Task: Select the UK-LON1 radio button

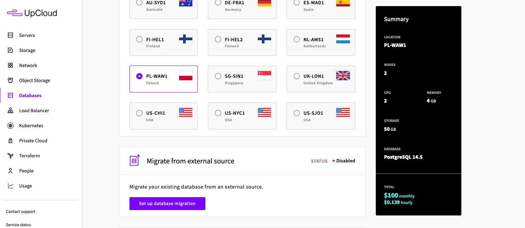Action: pos(297,76)
